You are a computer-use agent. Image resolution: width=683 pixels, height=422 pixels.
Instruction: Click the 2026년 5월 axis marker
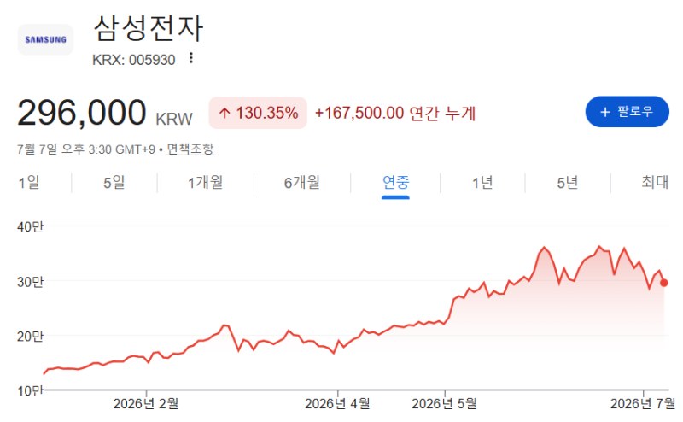coord(444,404)
